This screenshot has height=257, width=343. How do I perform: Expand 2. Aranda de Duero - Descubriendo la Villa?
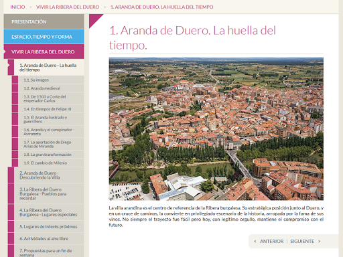[46, 175]
